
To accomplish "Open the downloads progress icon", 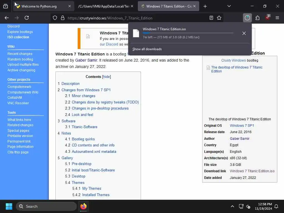I will click(247, 18).
